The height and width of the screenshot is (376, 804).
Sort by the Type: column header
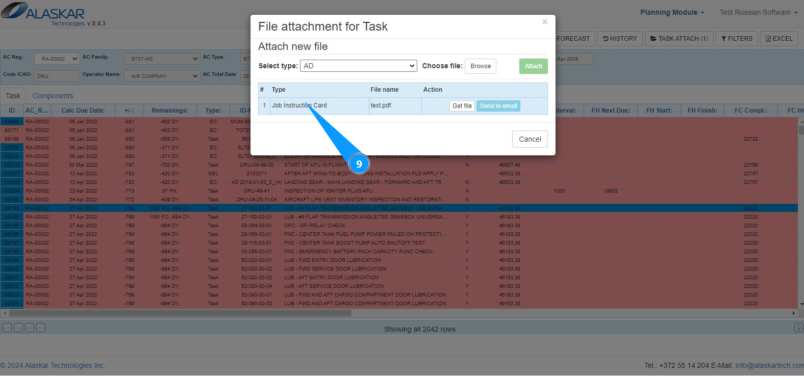[x=213, y=111]
